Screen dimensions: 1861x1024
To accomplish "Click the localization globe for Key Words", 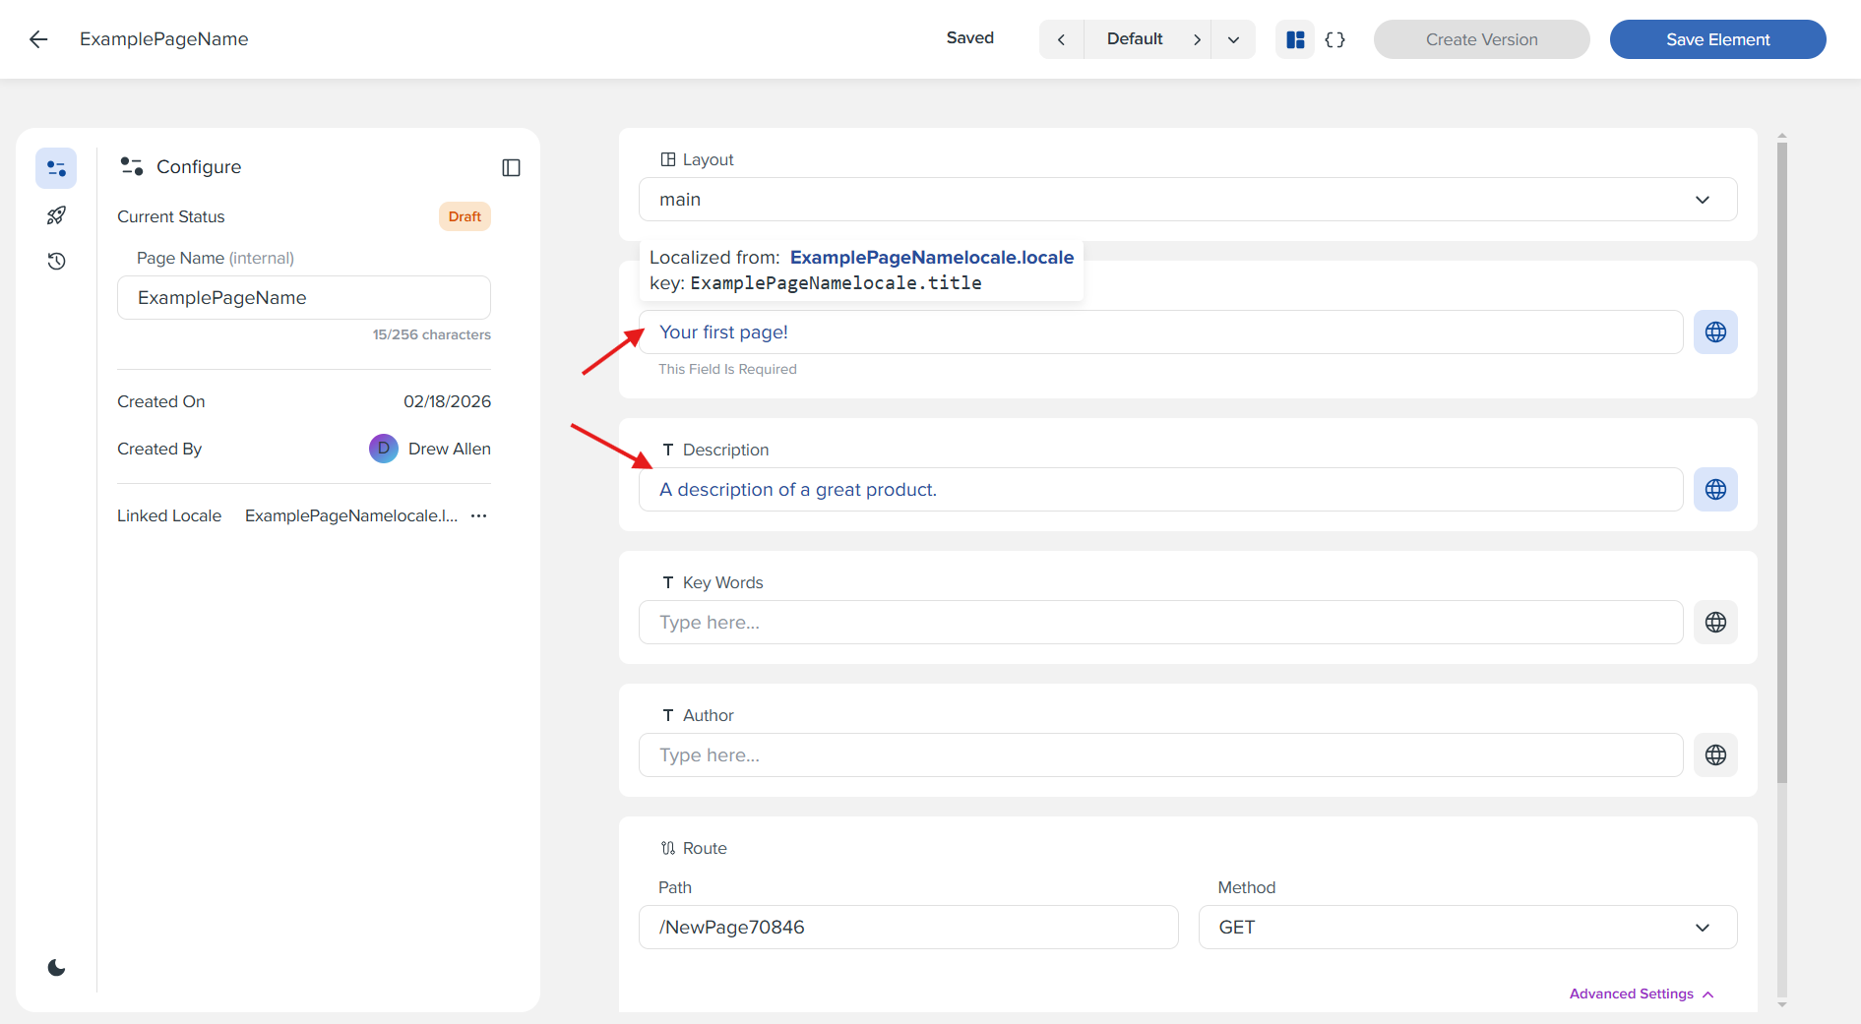I will coord(1714,623).
